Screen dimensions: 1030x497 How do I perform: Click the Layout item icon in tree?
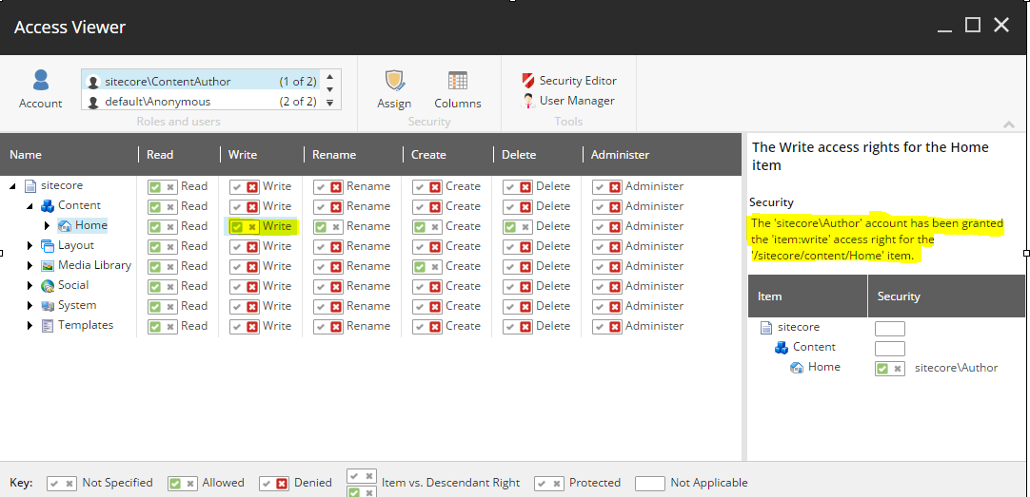(x=48, y=246)
